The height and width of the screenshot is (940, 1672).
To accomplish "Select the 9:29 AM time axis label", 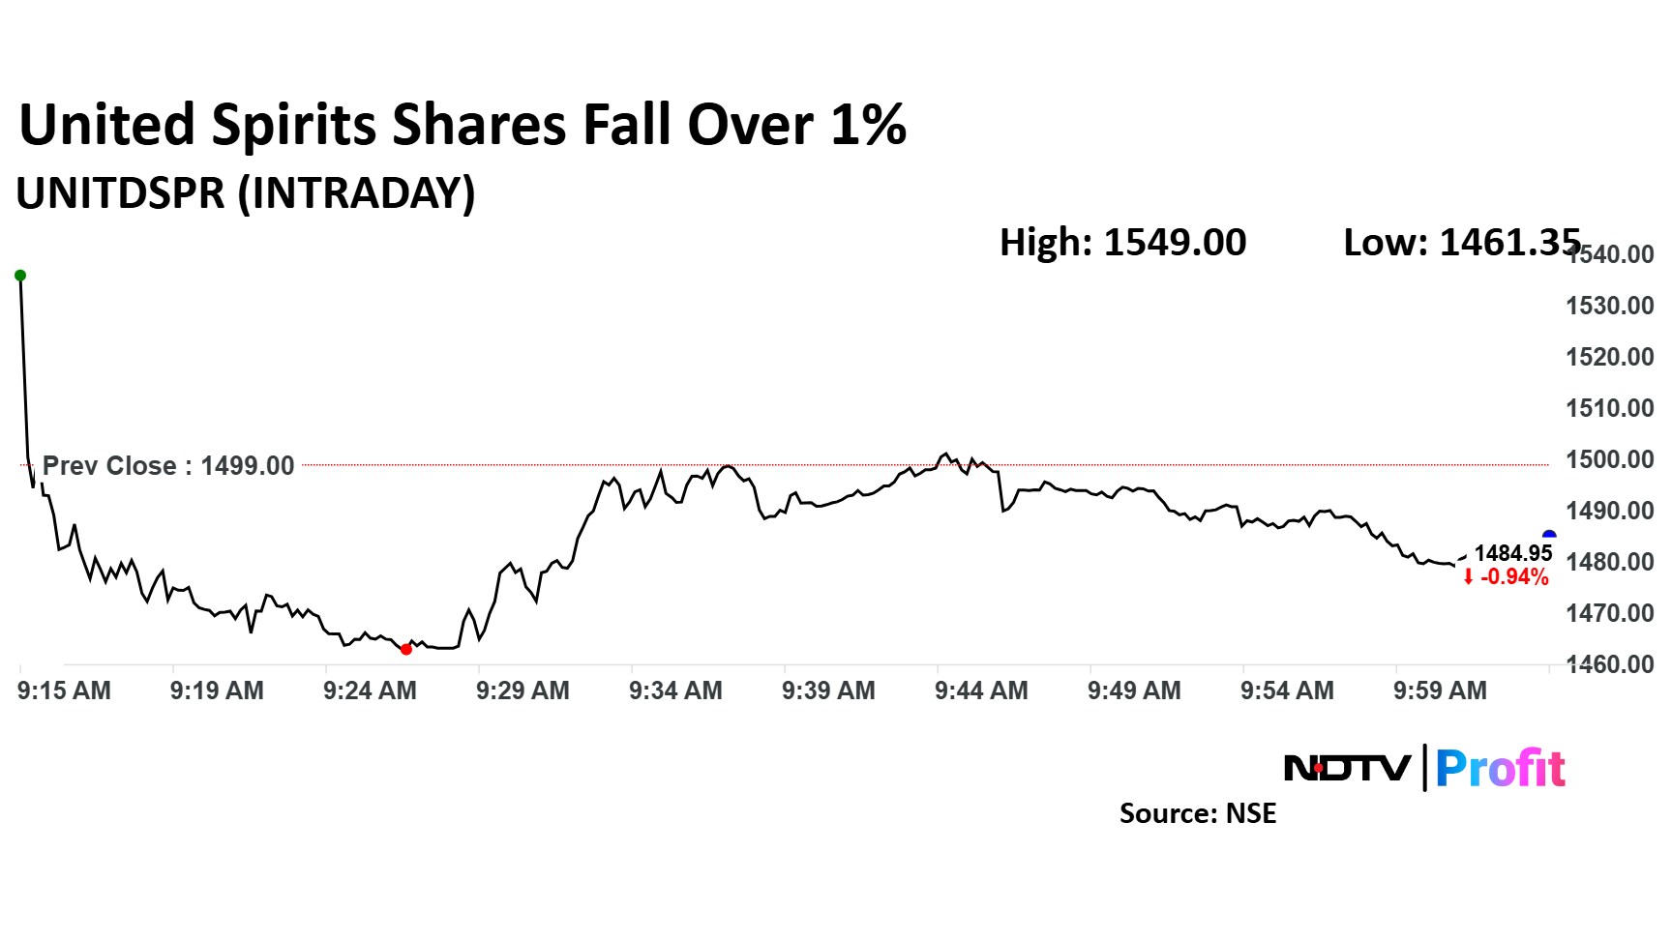I will click(x=522, y=690).
